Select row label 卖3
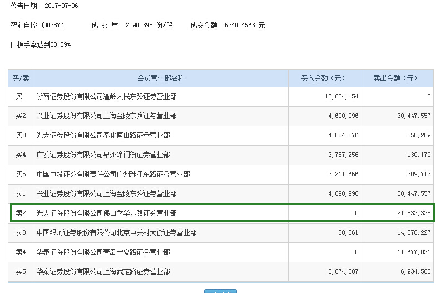Viewport: 446px width, 293px height. click(21, 232)
